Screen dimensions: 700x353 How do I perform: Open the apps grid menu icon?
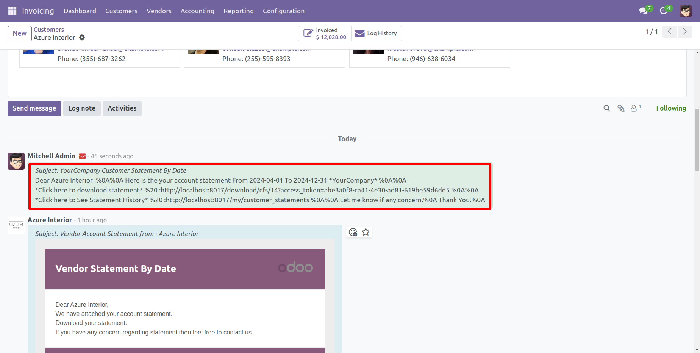[x=12, y=11]
